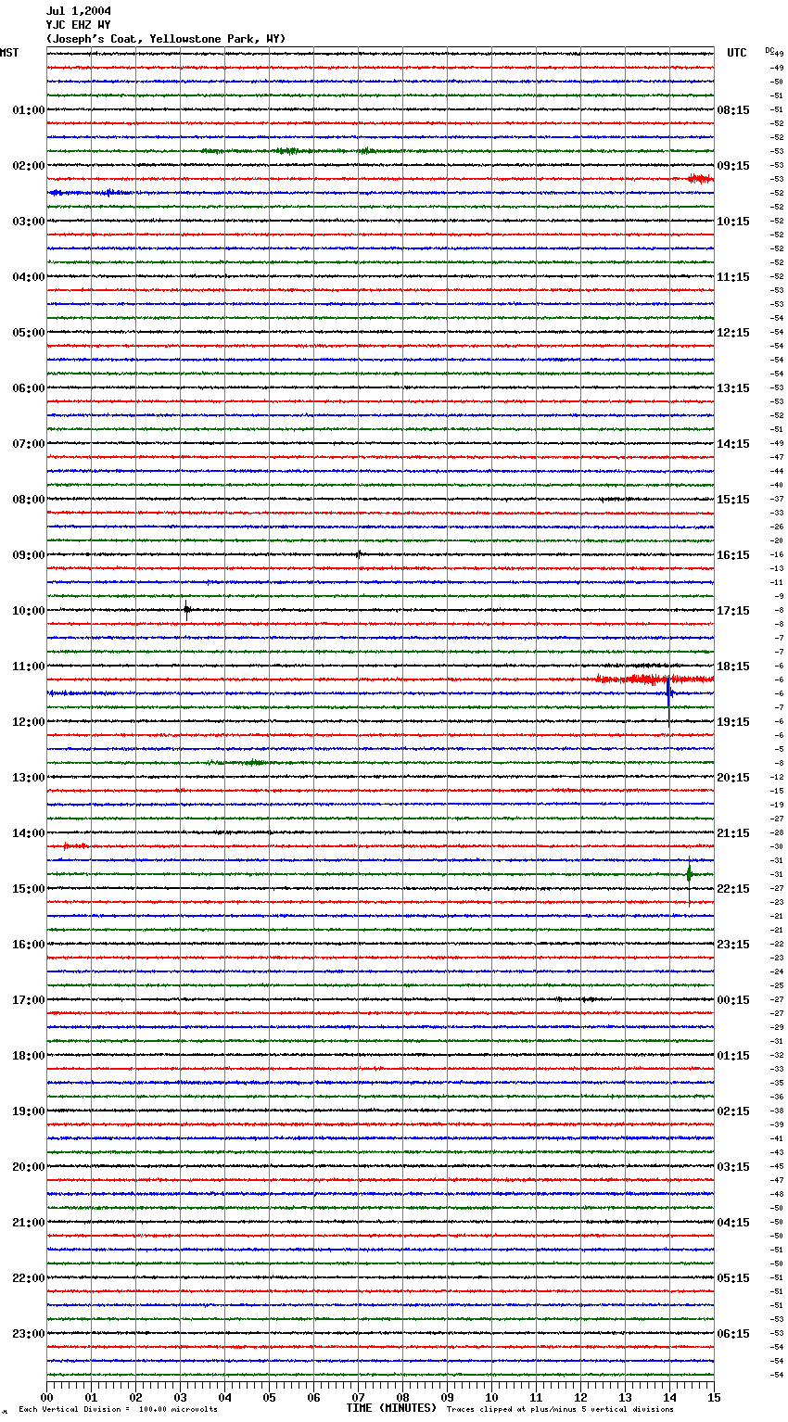
Task: Click the 10:00 MST time label
Action: [x=29, y=611]
